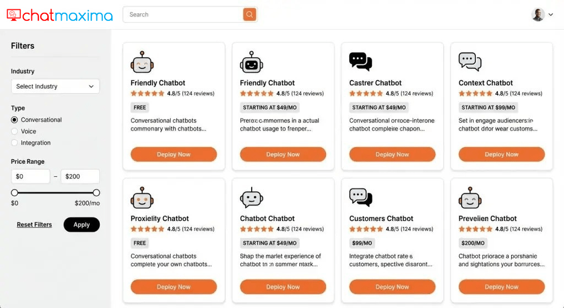Screen dimensions: 564x308
Task: Open the Select Industry dropdown
Action: point(55,87)
